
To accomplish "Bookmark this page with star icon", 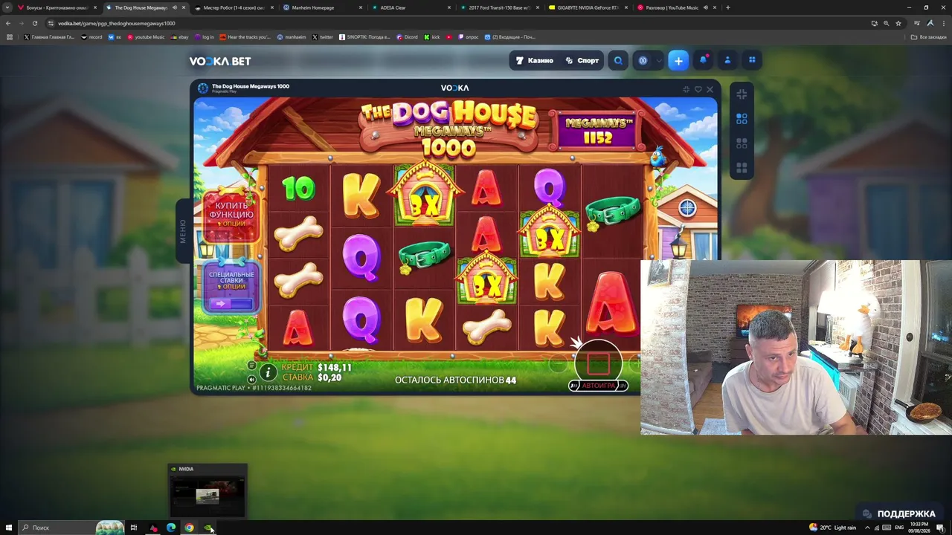I will 898,23.
